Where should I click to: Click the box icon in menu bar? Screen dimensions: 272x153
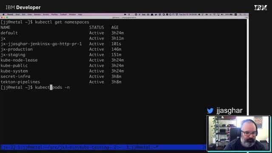point(144,14)
